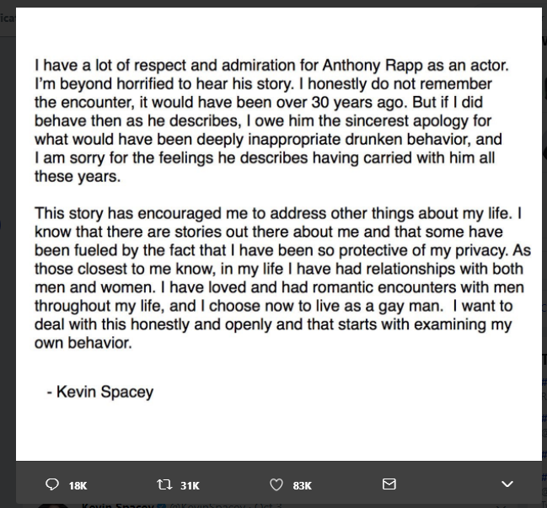Click the profile avatar below the action bar
Viewport: 547px width, 508px height.
(53, 506)
